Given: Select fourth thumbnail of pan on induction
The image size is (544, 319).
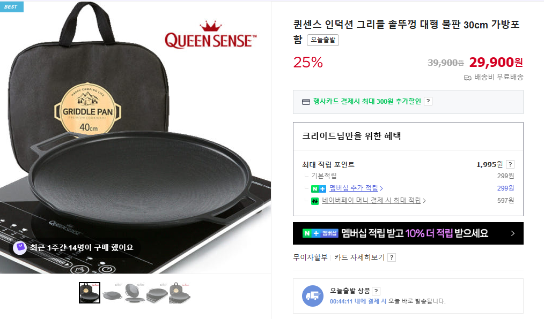Looking at the screenshot, I should point(157,293).
